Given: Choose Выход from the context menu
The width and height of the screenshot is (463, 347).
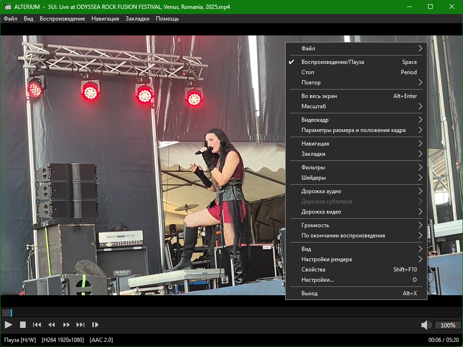Looking at the screenshot, I should 309,293.
